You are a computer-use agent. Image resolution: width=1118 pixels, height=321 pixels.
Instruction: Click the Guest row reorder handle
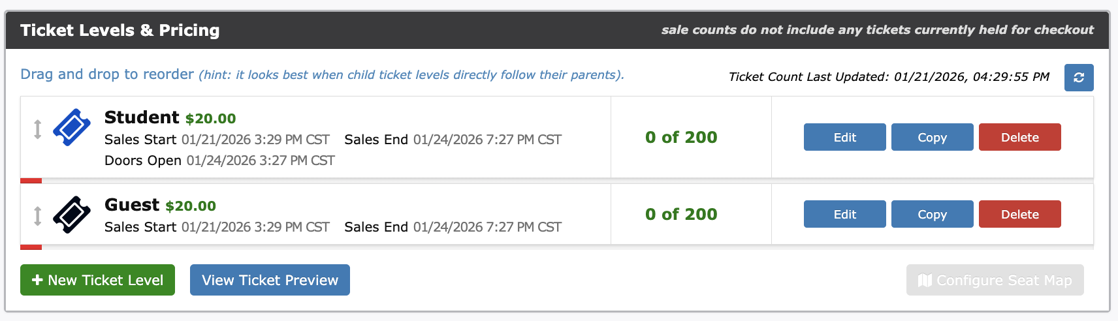[x=38, y=215]
